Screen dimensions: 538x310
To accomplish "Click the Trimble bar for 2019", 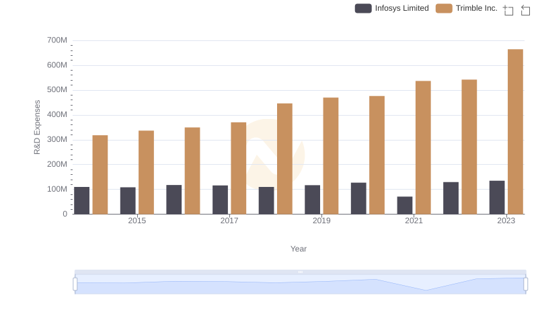I will coord(331,156).
